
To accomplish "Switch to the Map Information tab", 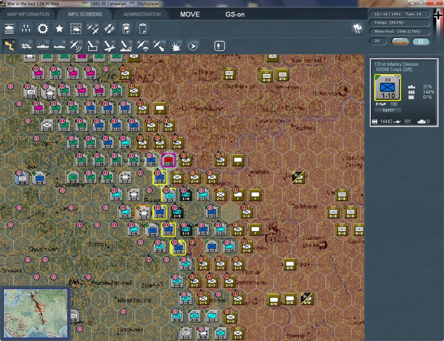I will point(28,14).
